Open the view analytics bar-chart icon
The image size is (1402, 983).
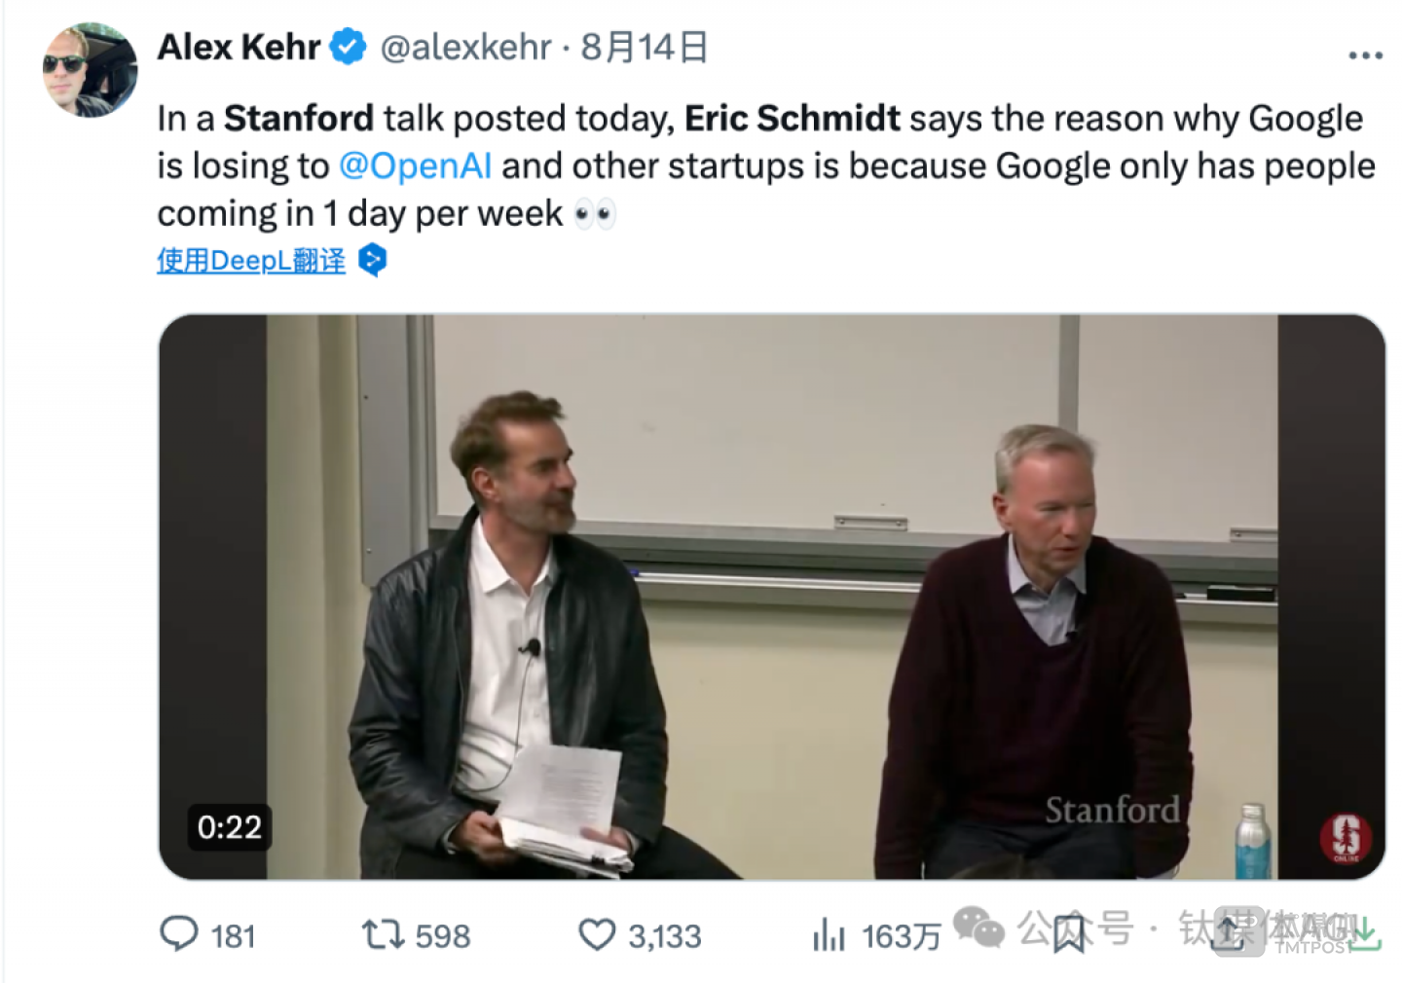tap(829, 935)
